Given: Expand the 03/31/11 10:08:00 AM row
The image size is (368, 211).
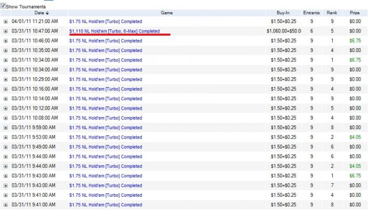Looking at the screenshot, I should [6, 118].
